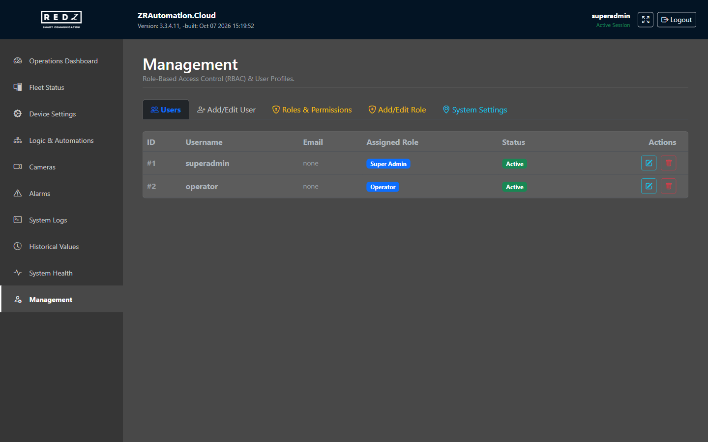Edit the operator user via pencil icon
Screen dimensions: 708x442
point(649,186)
